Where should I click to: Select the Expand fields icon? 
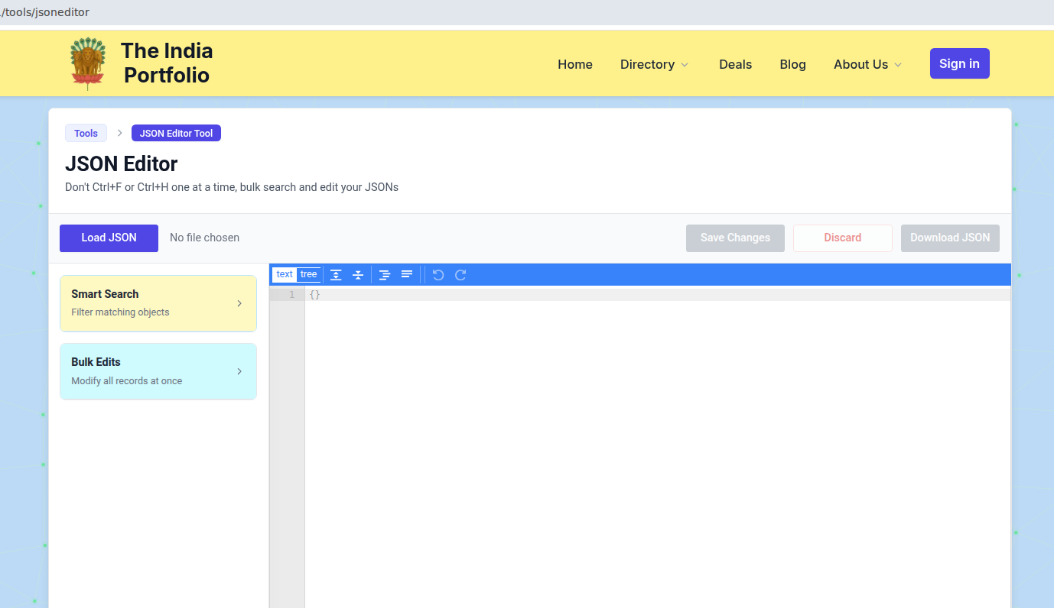337,274
